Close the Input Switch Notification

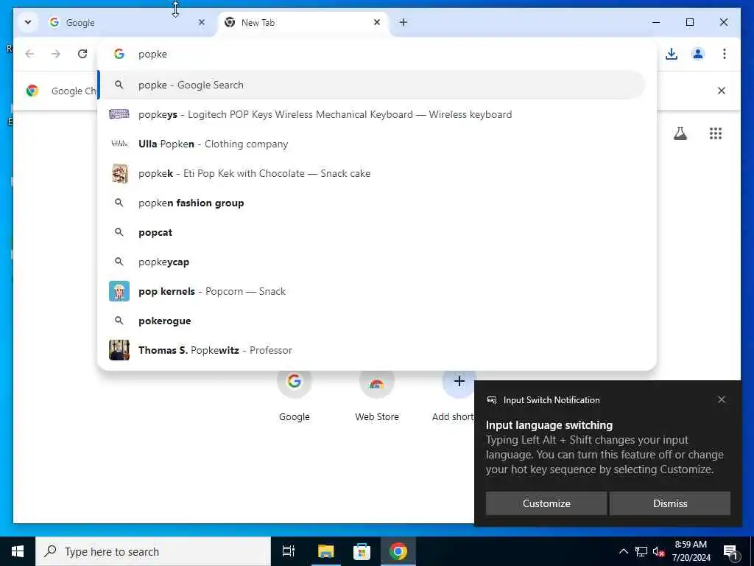point(722,399)
